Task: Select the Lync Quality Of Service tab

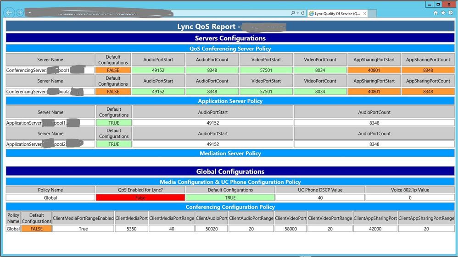Action: point(337,13)
